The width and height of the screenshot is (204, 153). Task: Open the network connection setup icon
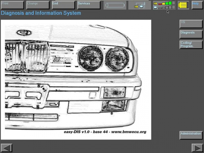(x=140, y=5)
